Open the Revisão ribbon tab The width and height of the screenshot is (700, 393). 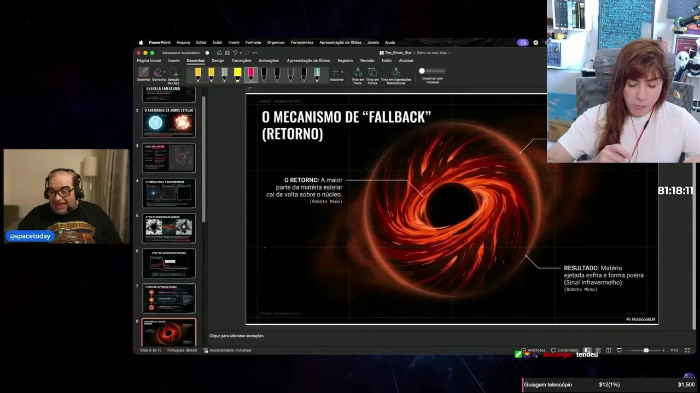pos(367,61)
